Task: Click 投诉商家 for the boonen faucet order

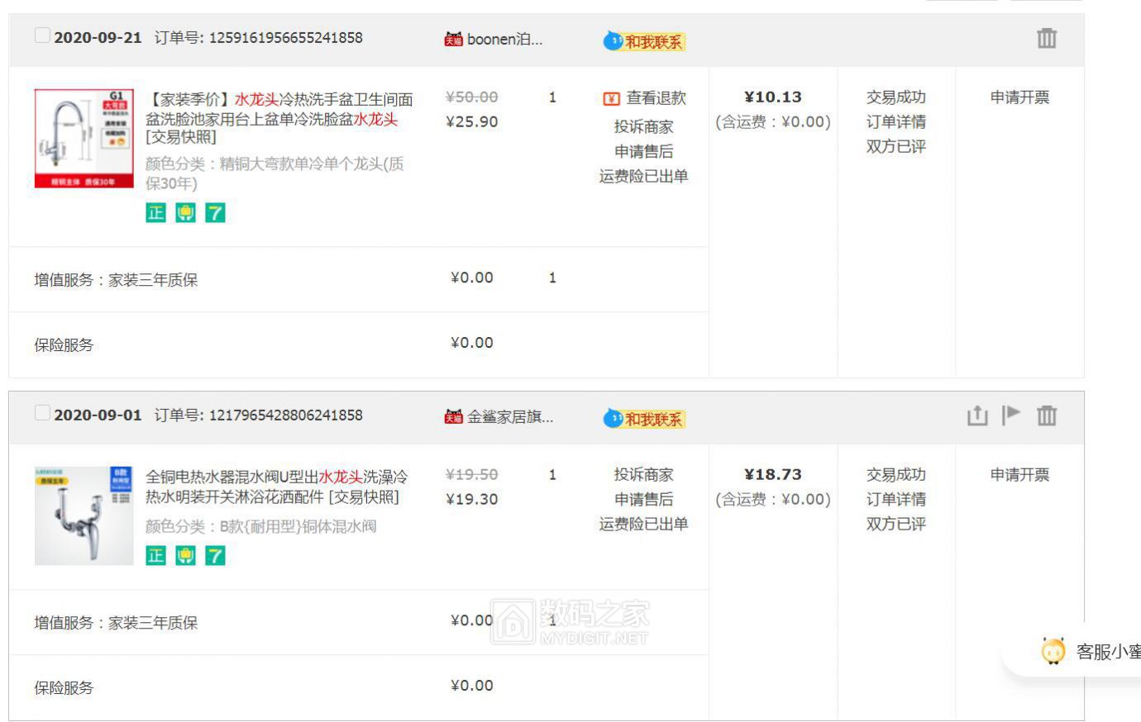Action: click(x=643, y=127)
